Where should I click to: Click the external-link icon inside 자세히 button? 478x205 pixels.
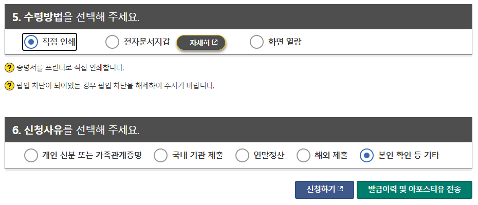click(215, 42)
